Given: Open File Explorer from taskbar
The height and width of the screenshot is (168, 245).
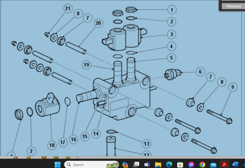Looking at the screenshot, I should coord(158,165).
